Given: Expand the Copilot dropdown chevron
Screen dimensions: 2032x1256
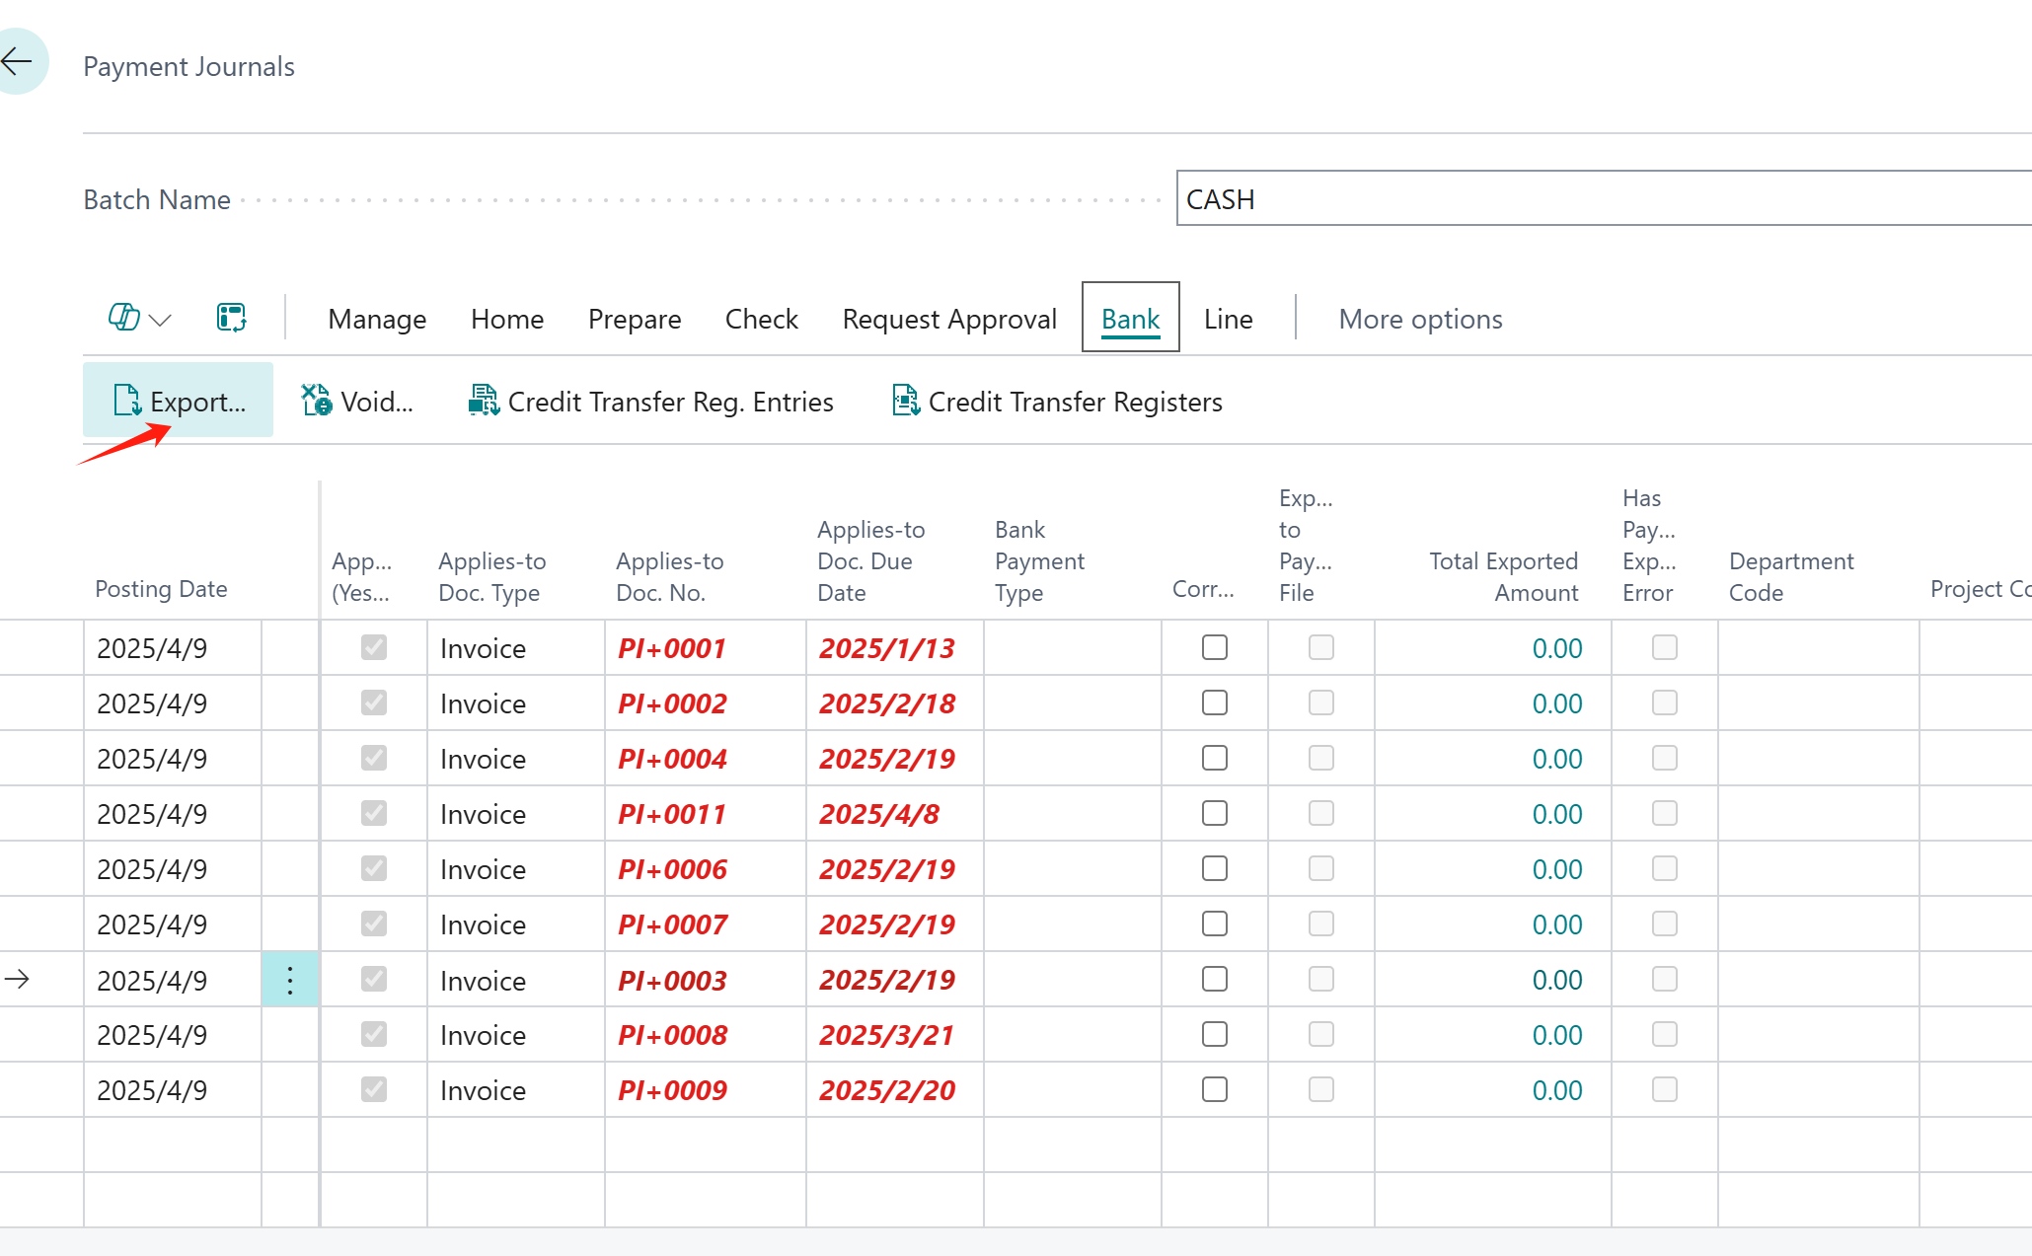Looking at the screenshot, I should pos(160,320).
